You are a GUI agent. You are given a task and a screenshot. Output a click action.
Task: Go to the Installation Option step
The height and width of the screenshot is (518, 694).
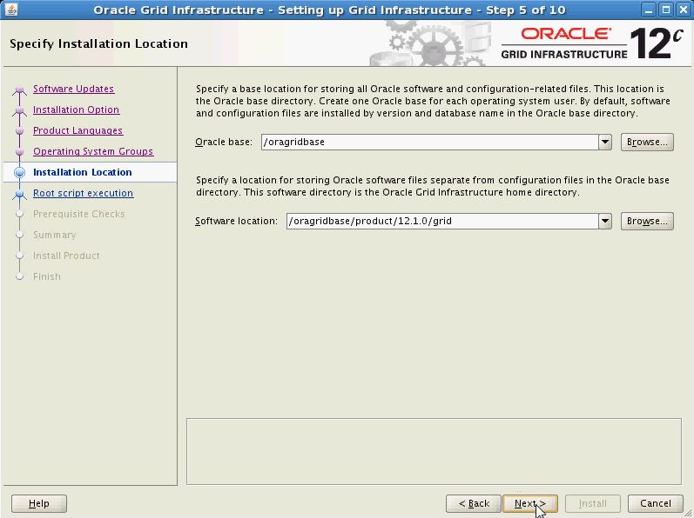pos(76,110)
